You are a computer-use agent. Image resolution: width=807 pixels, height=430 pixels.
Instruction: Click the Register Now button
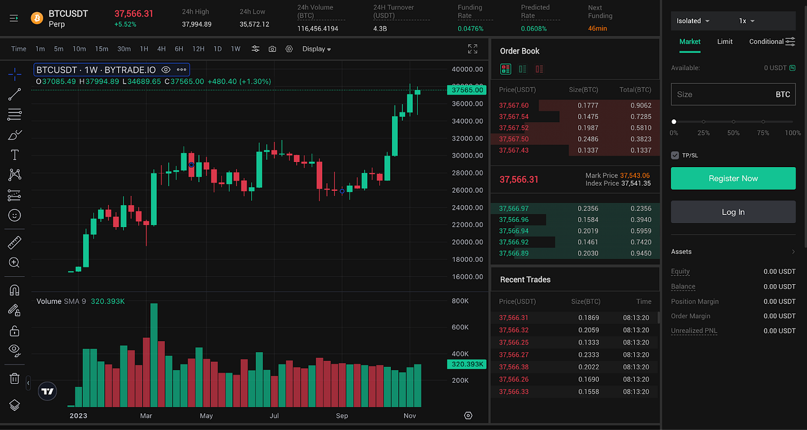point(733,178)
